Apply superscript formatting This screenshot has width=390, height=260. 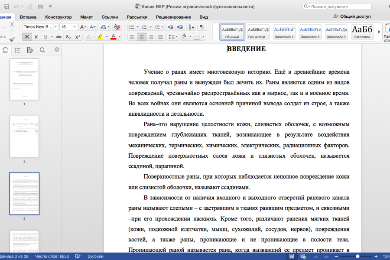point(78,37)
